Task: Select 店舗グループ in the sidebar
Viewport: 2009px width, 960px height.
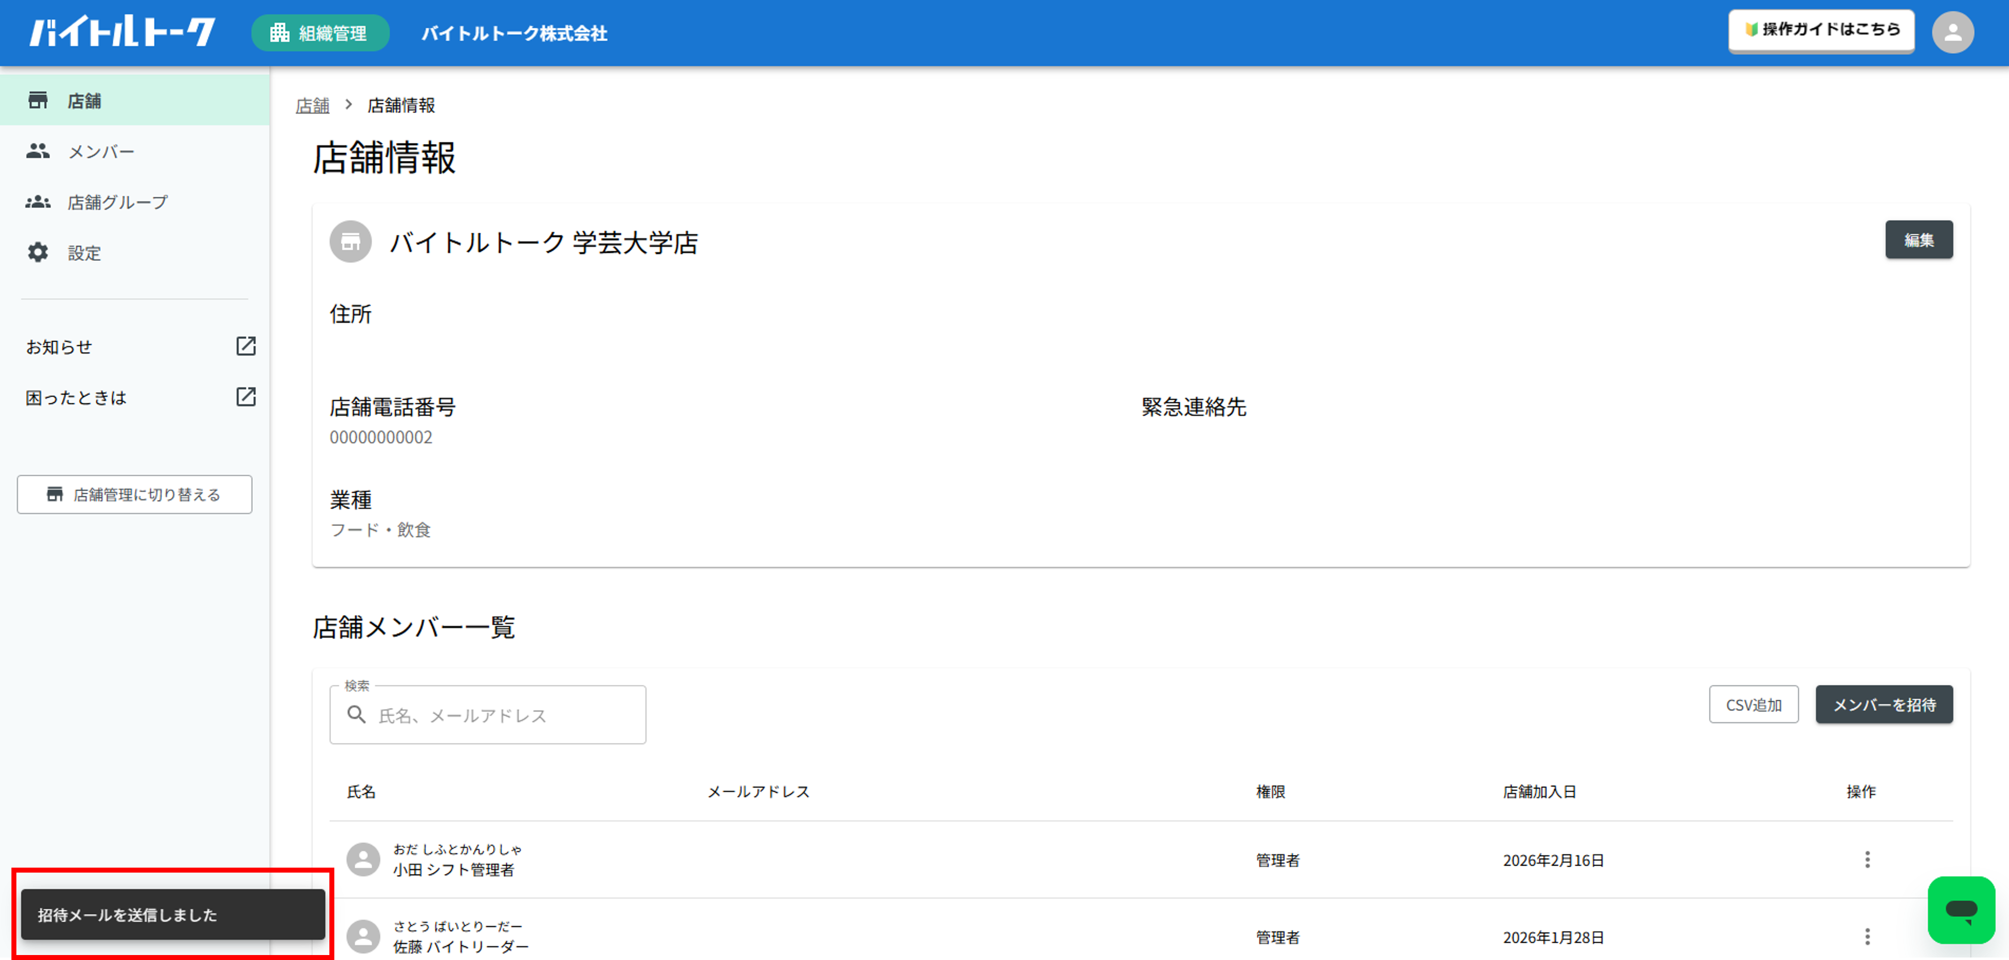Action: tap(135, 202)
